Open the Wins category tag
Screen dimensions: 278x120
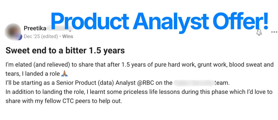[68, 36]
